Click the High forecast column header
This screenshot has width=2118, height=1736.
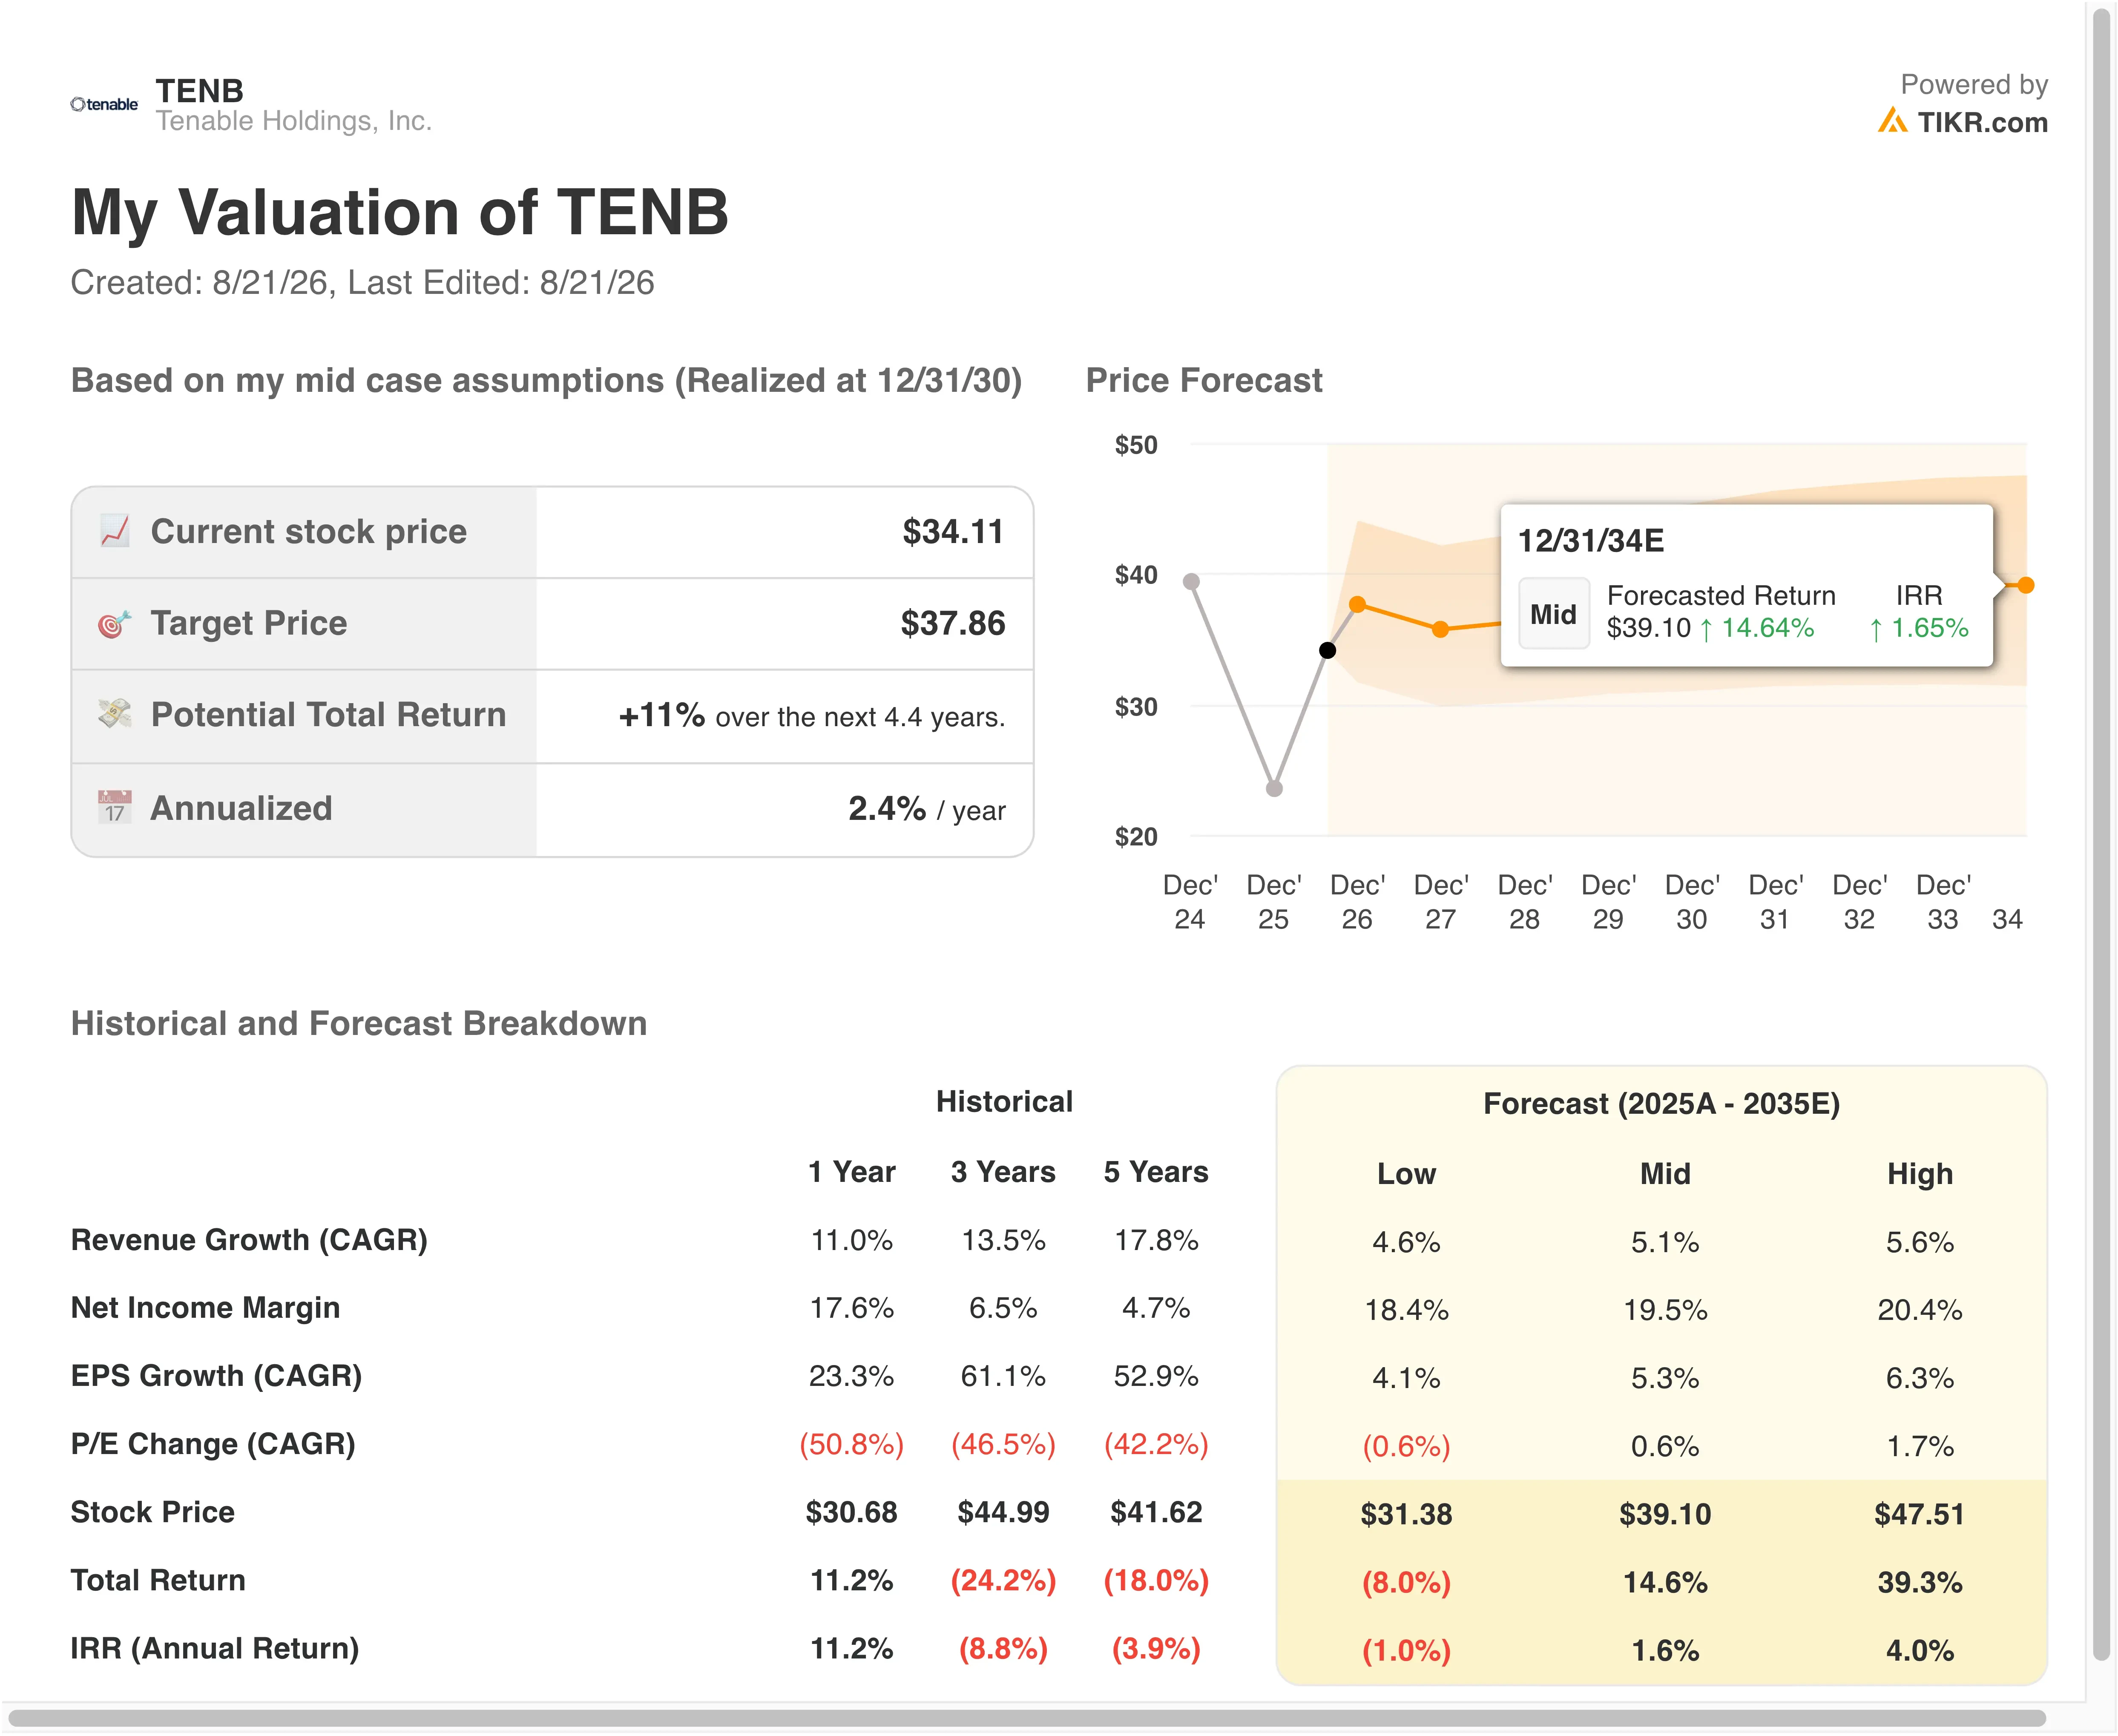coord(1919,1173)
